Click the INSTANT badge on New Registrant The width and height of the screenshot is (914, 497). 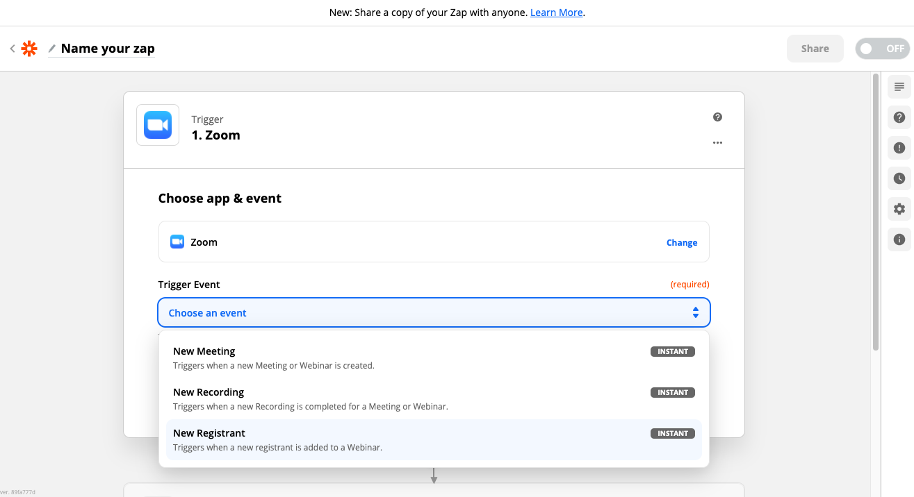[673, 433]
